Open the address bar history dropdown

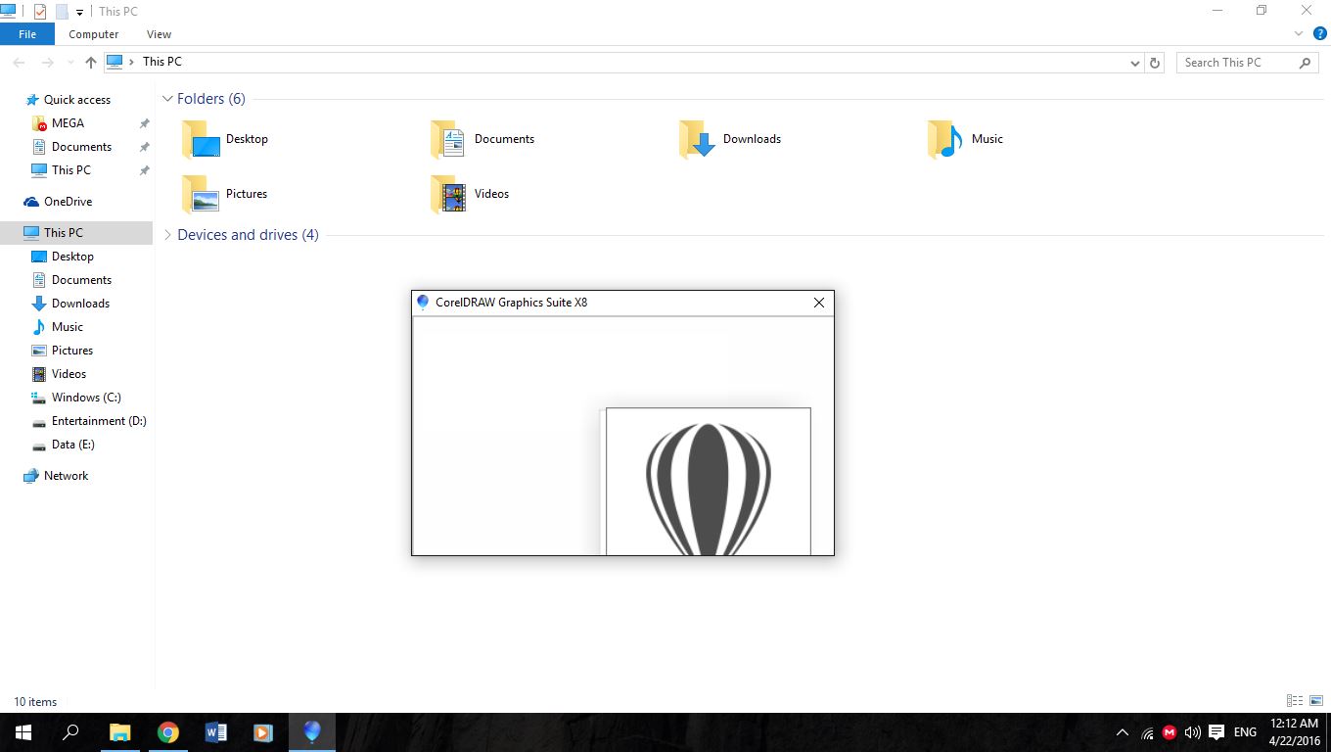1135,63
